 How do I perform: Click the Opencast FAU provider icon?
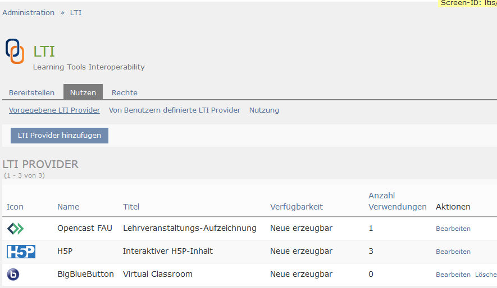click(x=16, y=229)
